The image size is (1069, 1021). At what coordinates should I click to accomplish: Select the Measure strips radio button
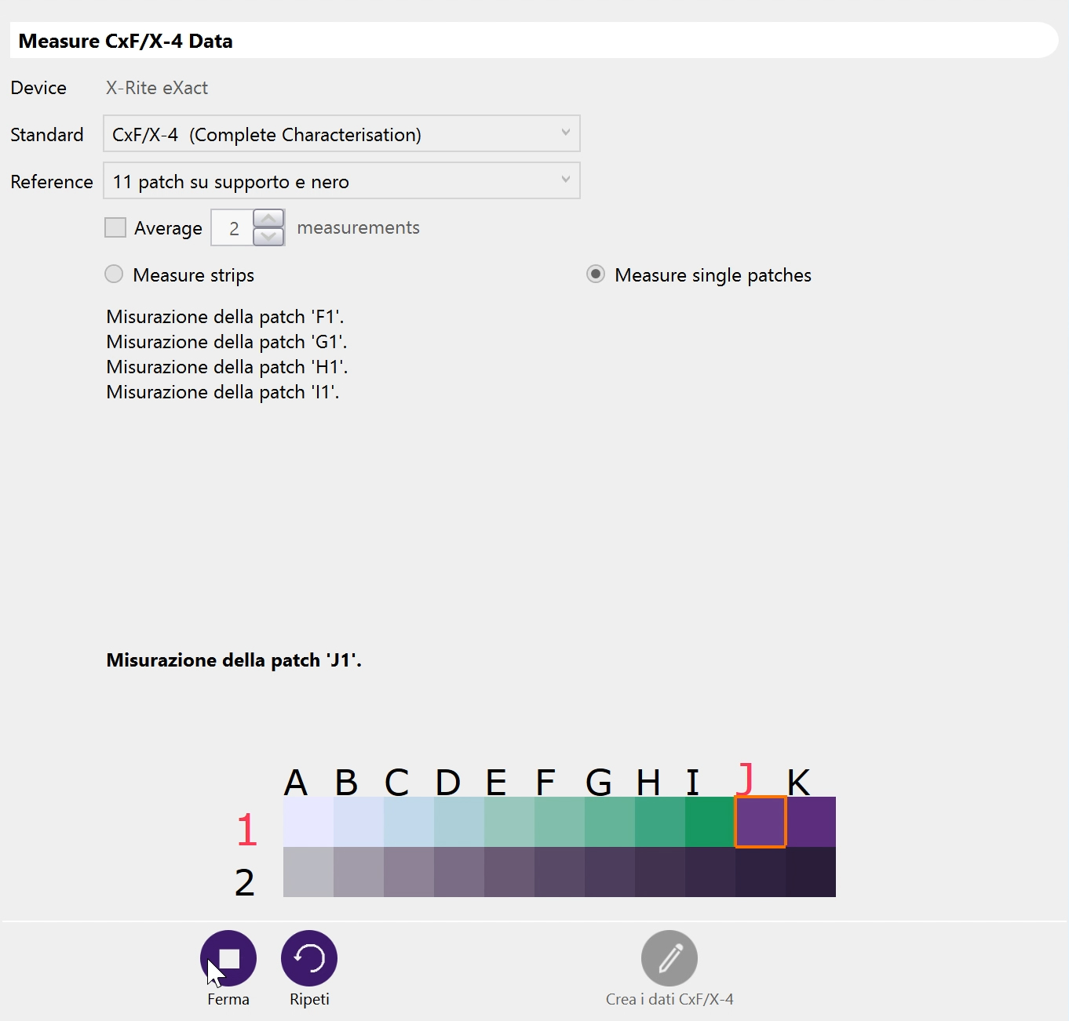tap(115, 274)
